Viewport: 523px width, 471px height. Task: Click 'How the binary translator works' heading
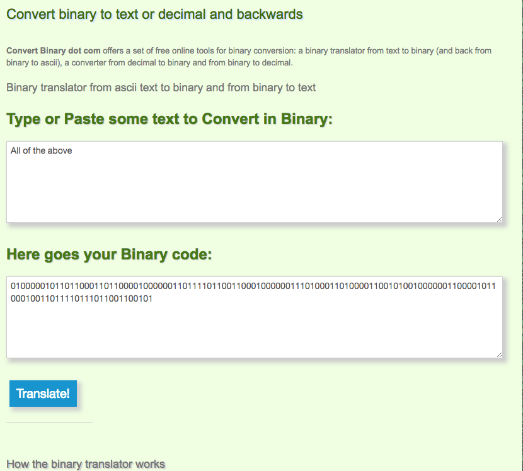tap(86, 464)
